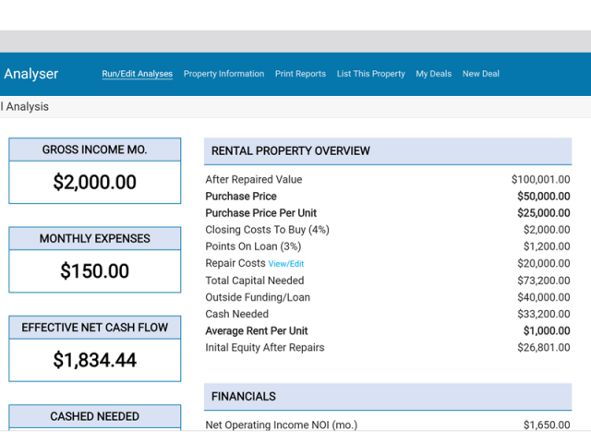Click the Total Capital Needed label
Viewport: 591px width, 443px height.
[x=255, y=281]
